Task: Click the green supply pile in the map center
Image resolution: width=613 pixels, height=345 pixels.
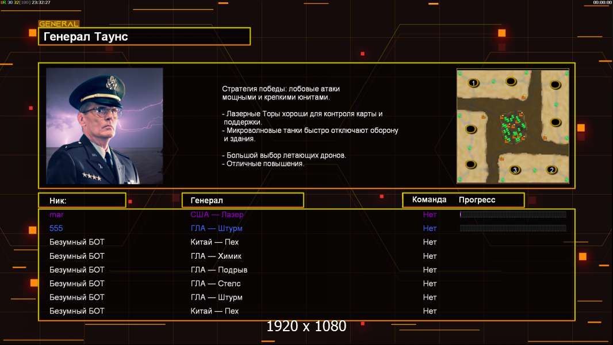Action: 514,128
